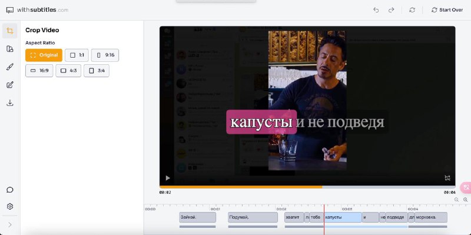Play the video preview
471x235 pixels.
click(x=168, y=178)
